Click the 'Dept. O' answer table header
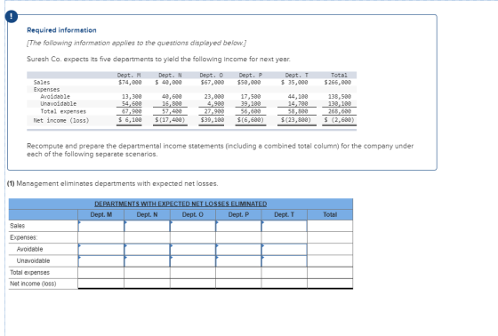This screenshot has width=498, height=336. coord(193,215)
